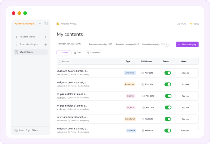Toggle status switch in the Awareness row
The width and height of the screenshot is (210, 144).
[168, 73]
